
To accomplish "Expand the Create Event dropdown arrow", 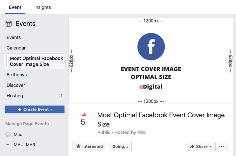I will point(51,109).
